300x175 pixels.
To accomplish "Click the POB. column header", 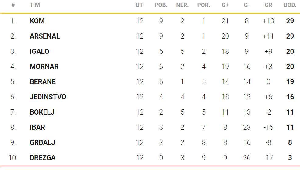I will coord(161,5).
